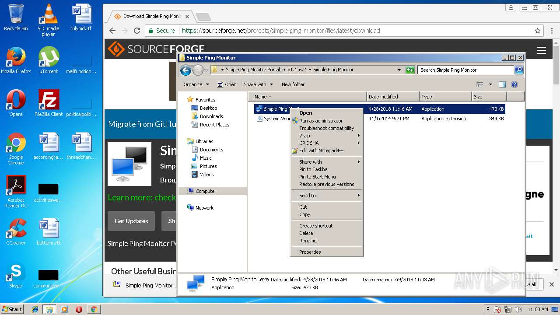The image size is (560, 315).
Task: Toggle the preview pane icon in Explorer
Action: [502, 84]
